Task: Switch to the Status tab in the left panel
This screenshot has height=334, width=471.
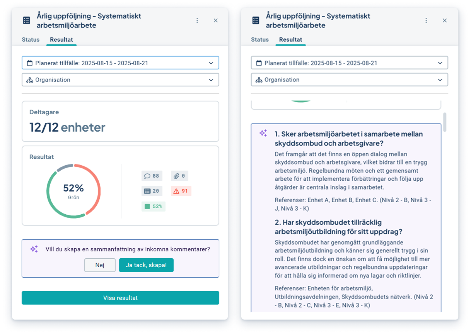Action: (x=31, y=39)
